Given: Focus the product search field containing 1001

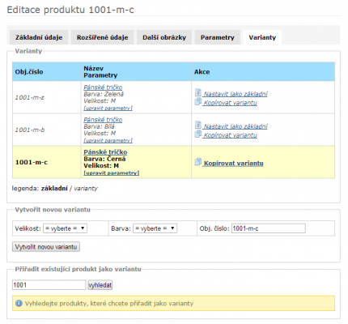Looking at the screenshot, I should [x=49, y=285].
